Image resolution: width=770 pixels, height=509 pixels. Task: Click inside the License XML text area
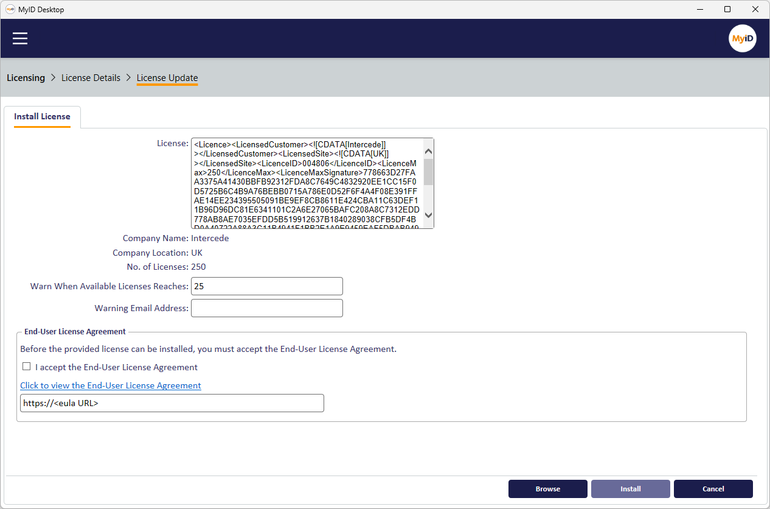pyautogui.click(x=307, y=183)
